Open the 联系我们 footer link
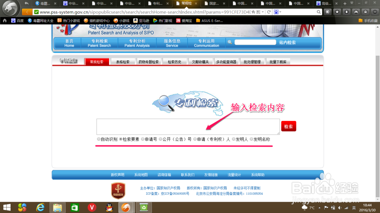 coord(188,175)
